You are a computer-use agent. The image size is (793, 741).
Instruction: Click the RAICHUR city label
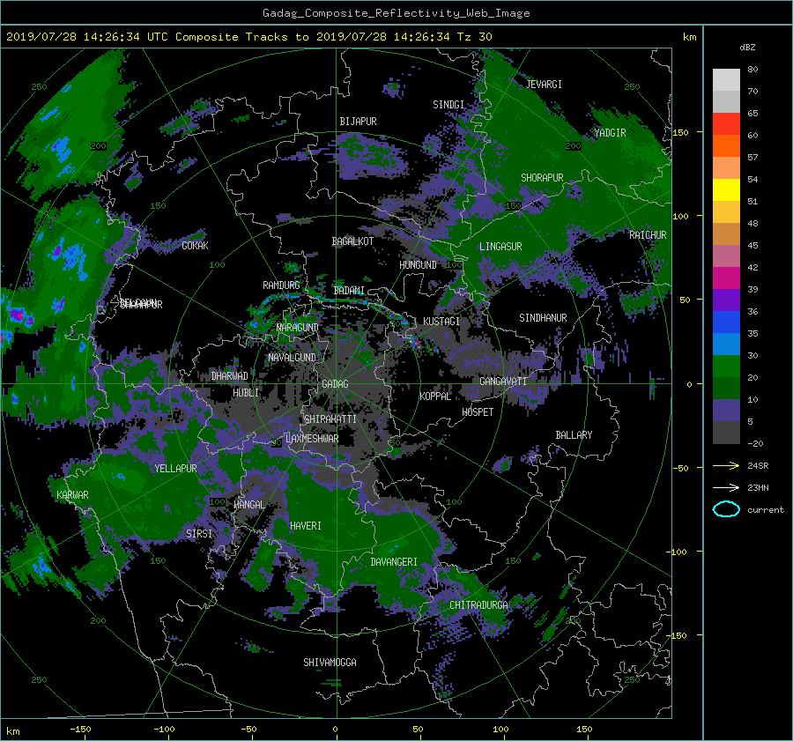(648, 235)
